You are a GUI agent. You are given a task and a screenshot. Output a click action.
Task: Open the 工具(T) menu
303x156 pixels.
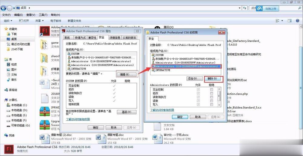point(43,15)
